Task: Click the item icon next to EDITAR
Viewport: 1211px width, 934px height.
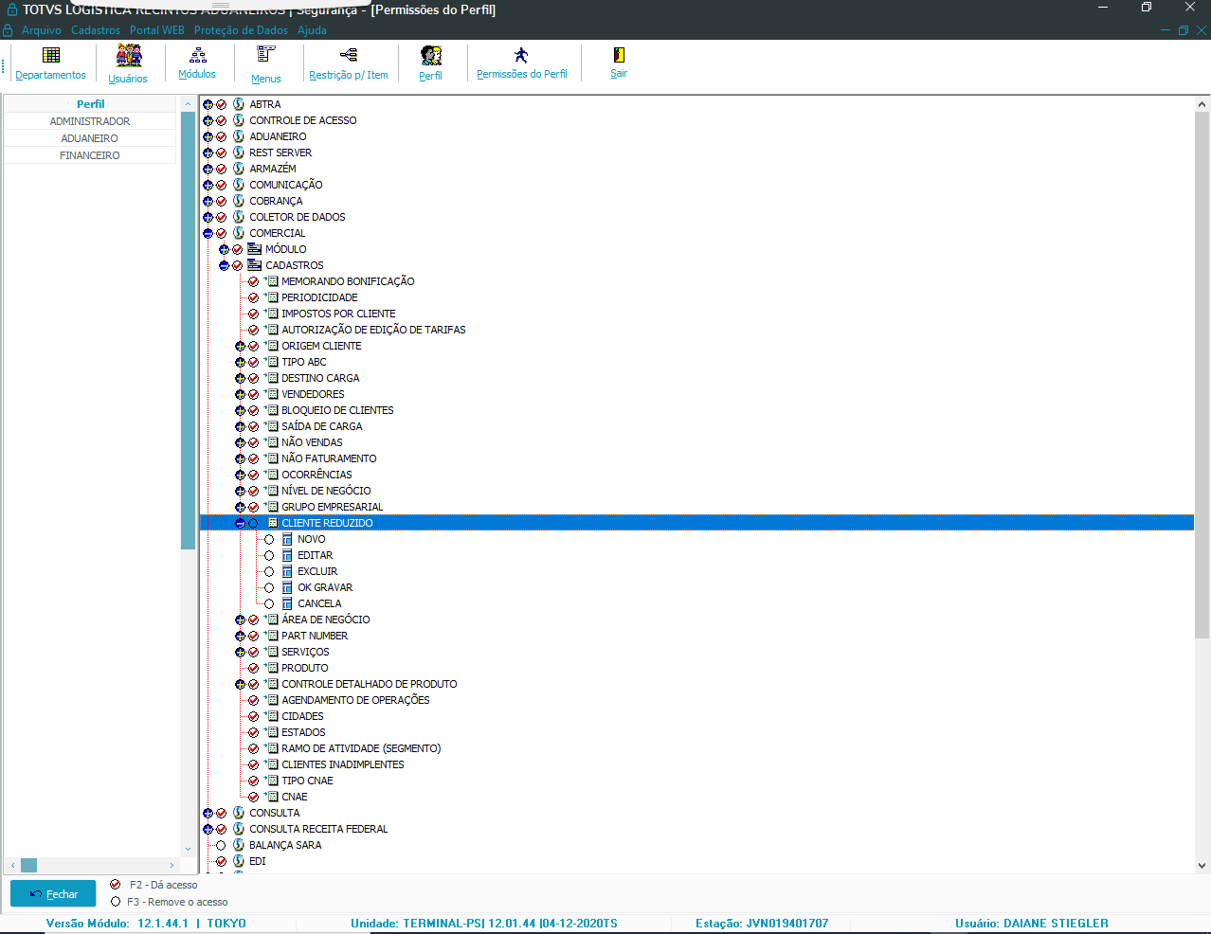Action: click(287, 555)
